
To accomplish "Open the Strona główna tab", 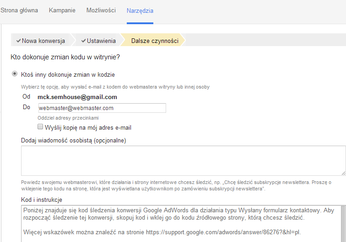I will pyautogui.click(x=19, y=10).
